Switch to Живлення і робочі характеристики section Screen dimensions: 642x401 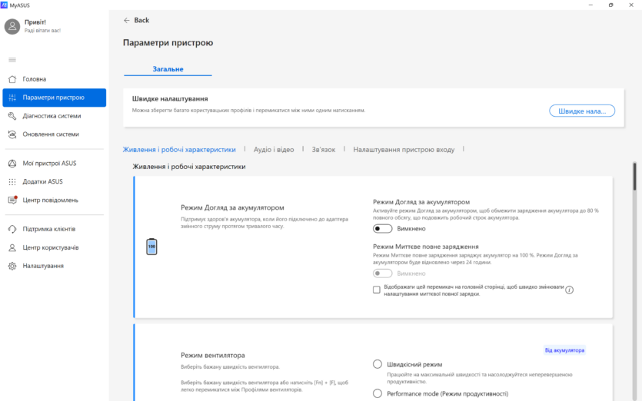(179, 149)
